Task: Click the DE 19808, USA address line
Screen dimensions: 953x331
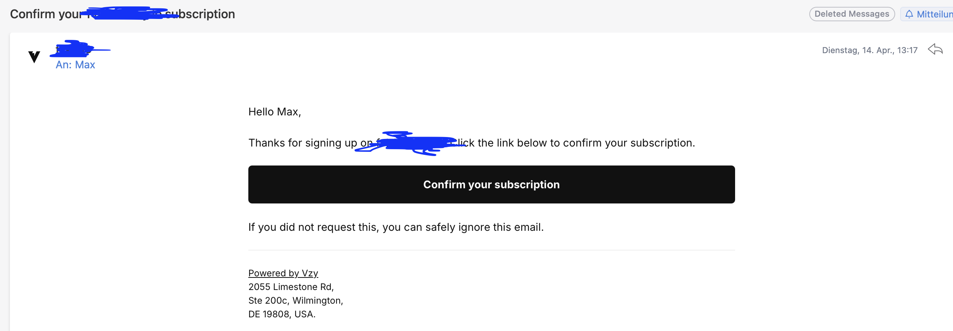Action: click(282, 314)
